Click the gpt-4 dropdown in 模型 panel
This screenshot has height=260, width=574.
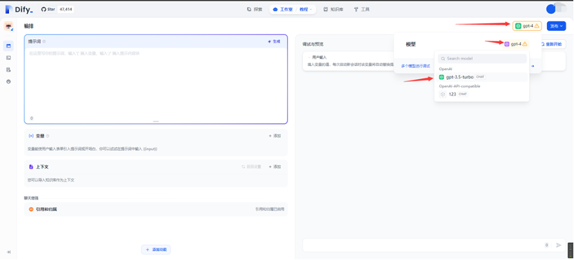coord(516,44)
